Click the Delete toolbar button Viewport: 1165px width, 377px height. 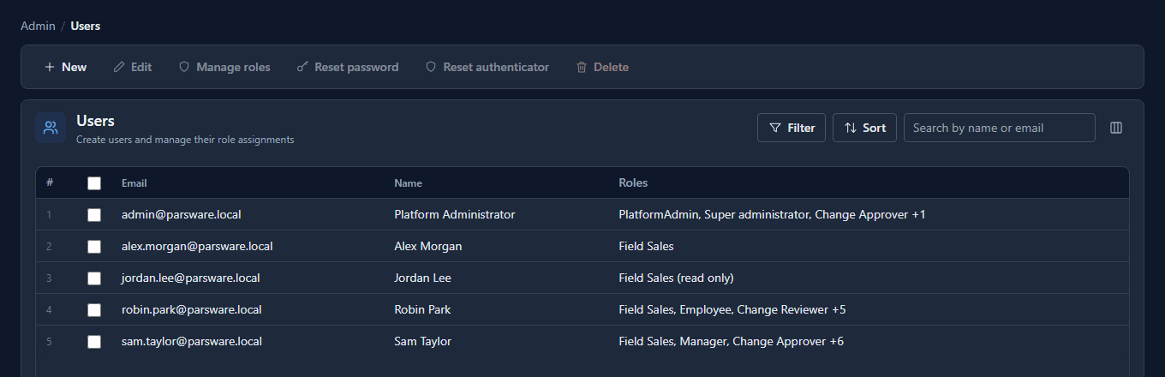pos(602,67)
